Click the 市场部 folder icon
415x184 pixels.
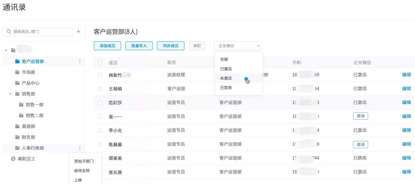(x=17, y=72)
